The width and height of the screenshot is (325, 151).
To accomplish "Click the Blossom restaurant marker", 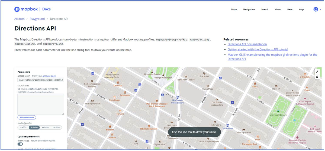I will pos(110,127).
